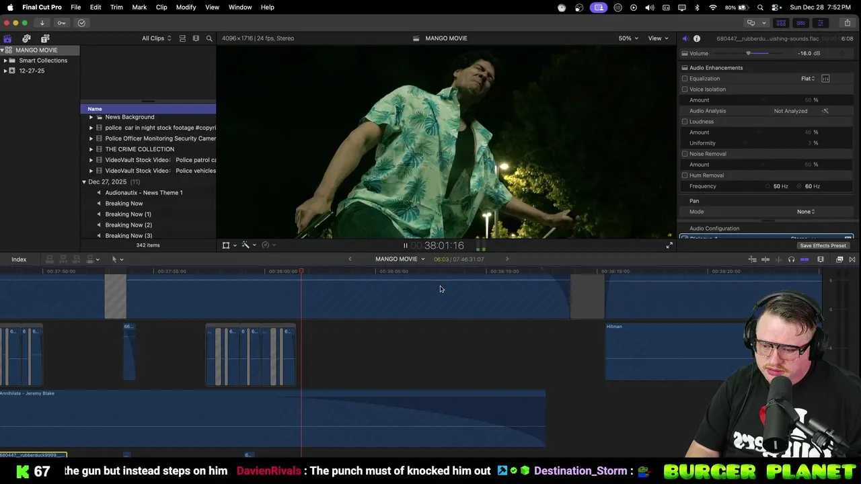
Task: Open the Audio inspector speaker tab
Action: (685, 38)
